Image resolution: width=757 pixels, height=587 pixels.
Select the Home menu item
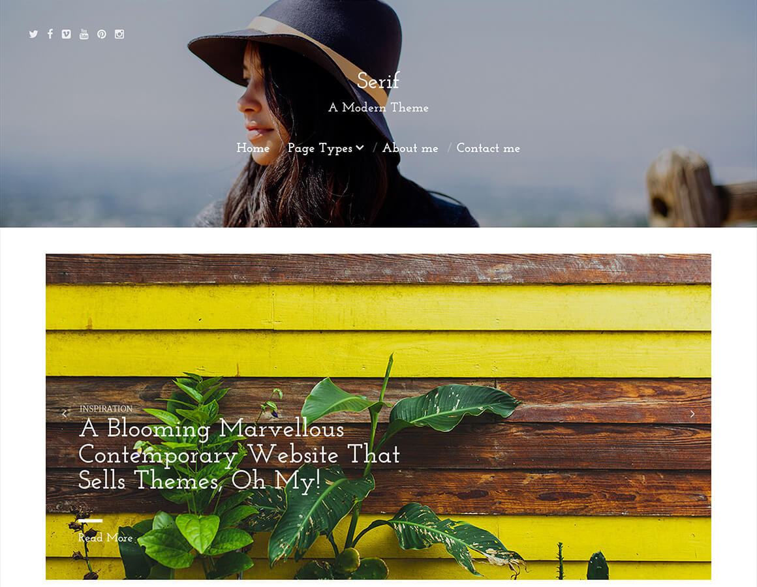(253, 147)
